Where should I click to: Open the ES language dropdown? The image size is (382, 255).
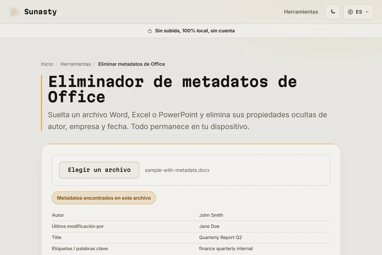(358, 12)
